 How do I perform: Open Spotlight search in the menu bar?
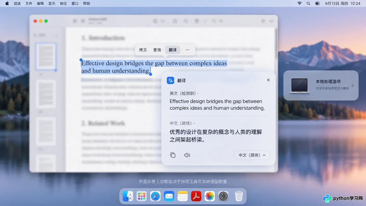308,4
